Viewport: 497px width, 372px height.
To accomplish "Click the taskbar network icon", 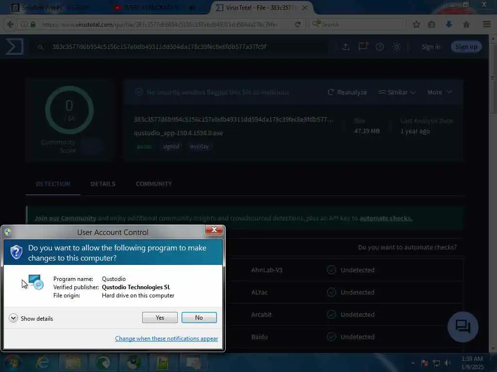I will [x=436, y=363].
